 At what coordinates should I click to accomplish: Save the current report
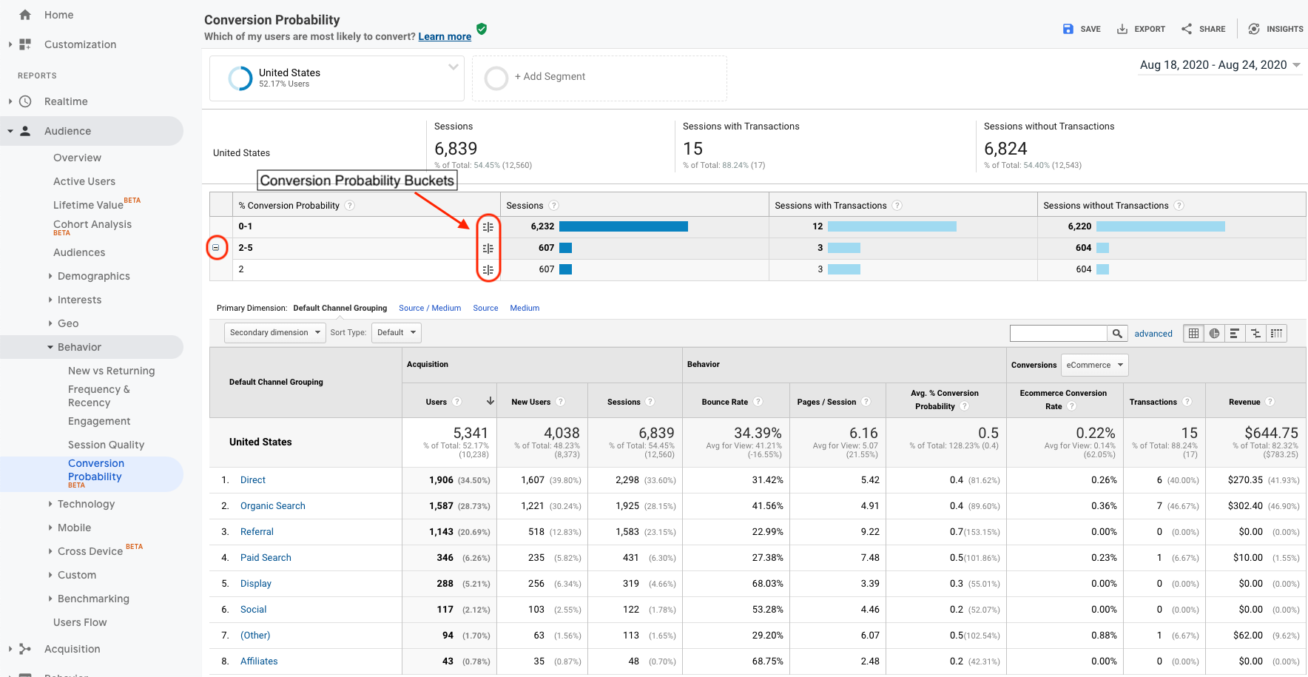point(1082,29)
